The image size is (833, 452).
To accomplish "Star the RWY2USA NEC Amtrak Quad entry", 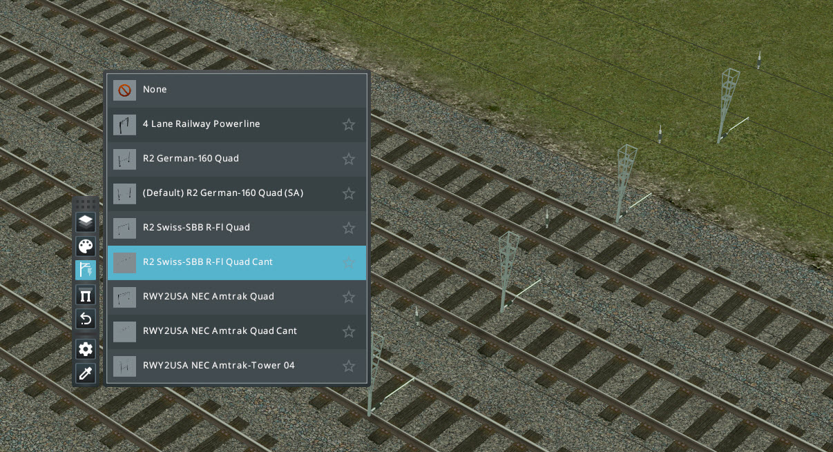I will point(349,297).
